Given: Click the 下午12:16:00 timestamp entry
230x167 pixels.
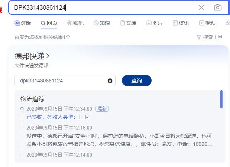Looking at the screenshot, I should 59,128.
